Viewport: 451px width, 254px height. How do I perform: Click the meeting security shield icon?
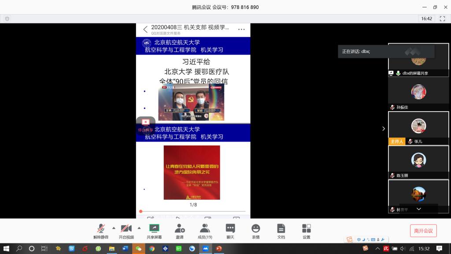point(7,19)
